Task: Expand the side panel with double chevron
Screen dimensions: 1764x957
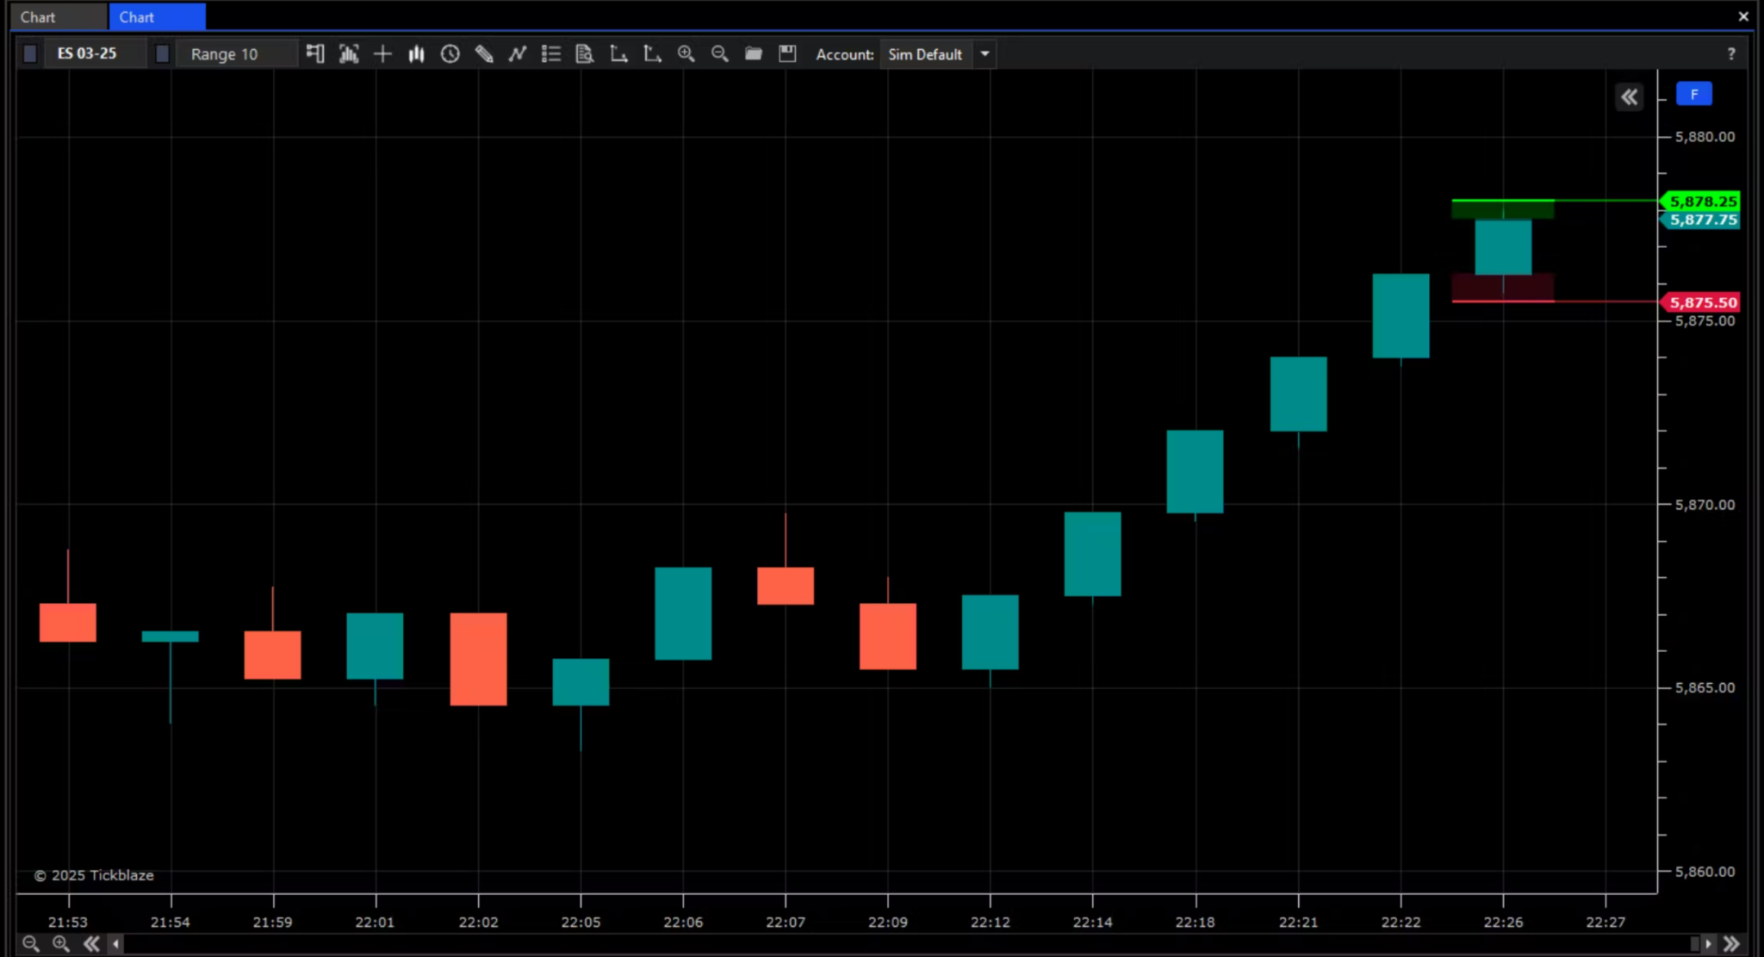Action: (x=1629, y=97)
